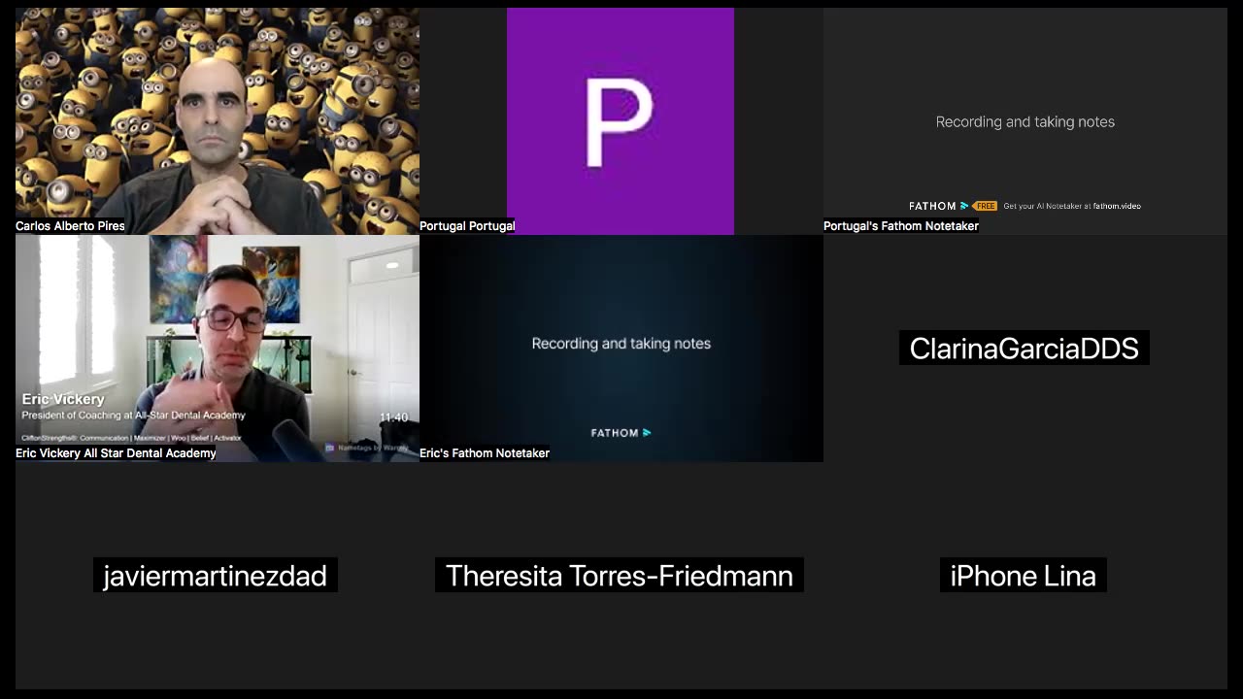Click the Eric's Fathom Notetaker name label
Image resolution: width=1243 pixels, height=699 pixels.
[x=485, y=453]
